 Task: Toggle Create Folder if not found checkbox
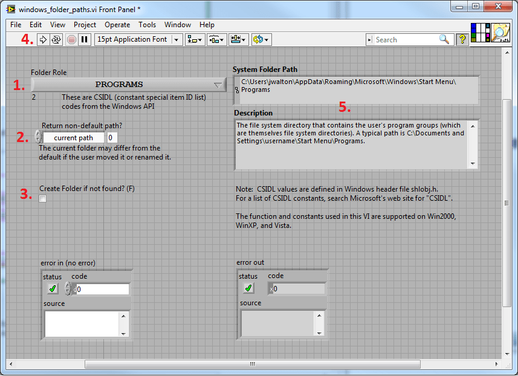(43, 198)
